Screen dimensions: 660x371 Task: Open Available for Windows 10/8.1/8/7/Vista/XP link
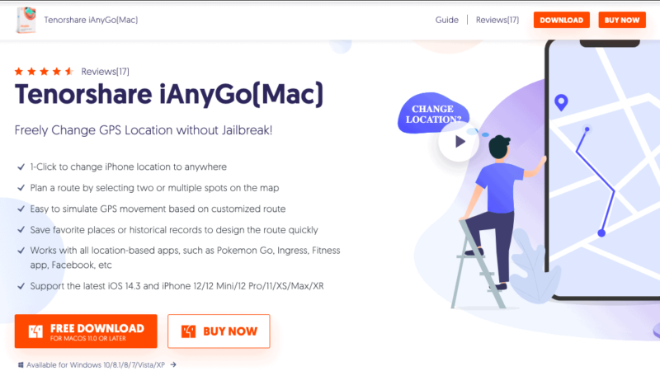[x=96, y=364]
